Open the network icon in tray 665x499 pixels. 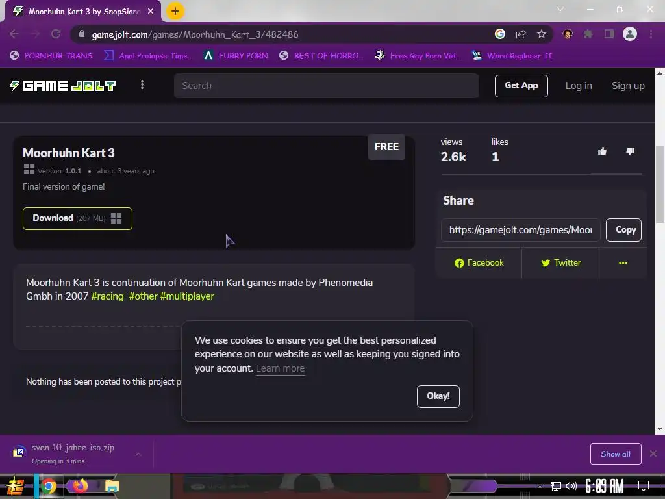click(x=555, y=486)
